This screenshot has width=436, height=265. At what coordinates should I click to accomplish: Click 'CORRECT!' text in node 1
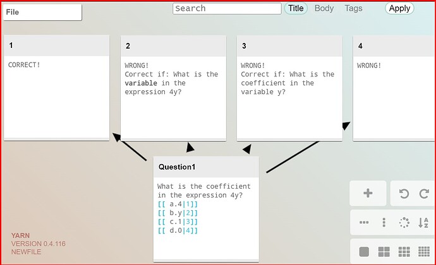click(24, 65)
